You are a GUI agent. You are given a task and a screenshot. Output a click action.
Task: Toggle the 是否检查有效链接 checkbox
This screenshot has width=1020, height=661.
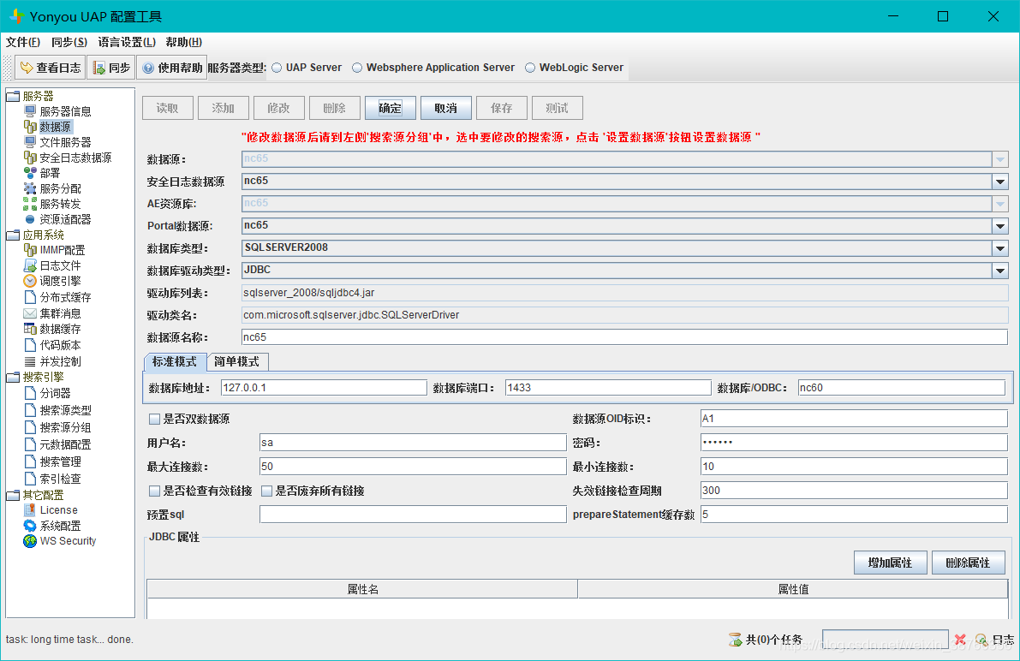tap(155, 491)
